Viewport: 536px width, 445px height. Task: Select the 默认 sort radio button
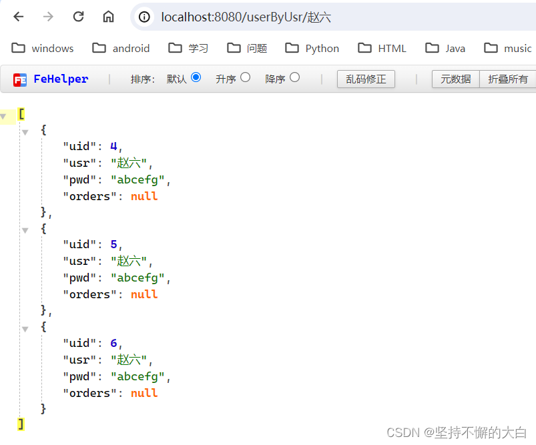click(196, 77)
